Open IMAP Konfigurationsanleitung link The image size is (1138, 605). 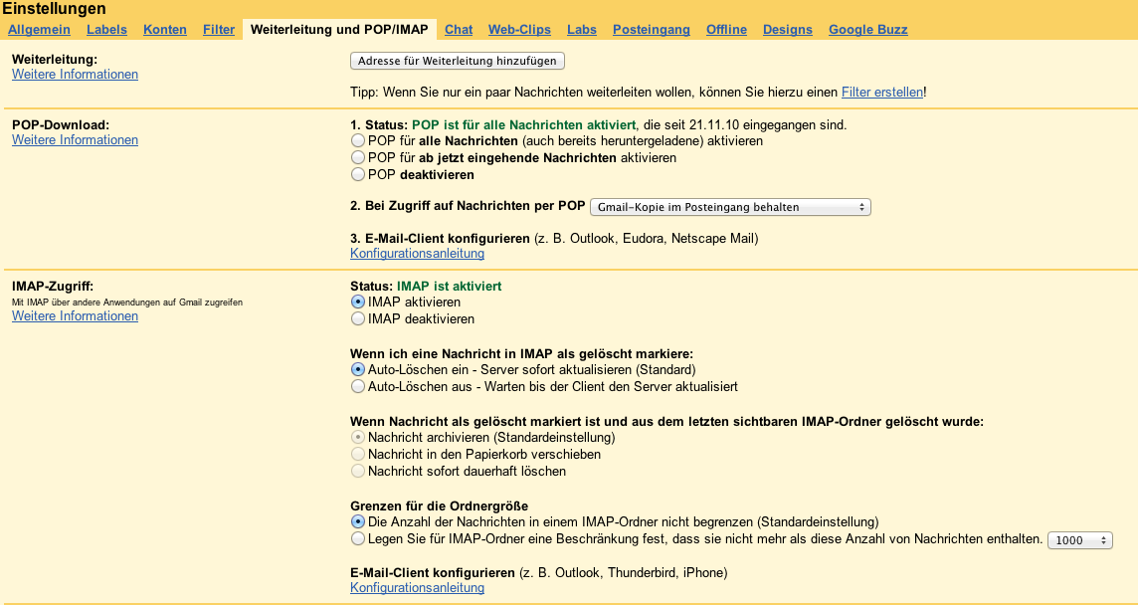pyautogui.click(x=418, y=587)
